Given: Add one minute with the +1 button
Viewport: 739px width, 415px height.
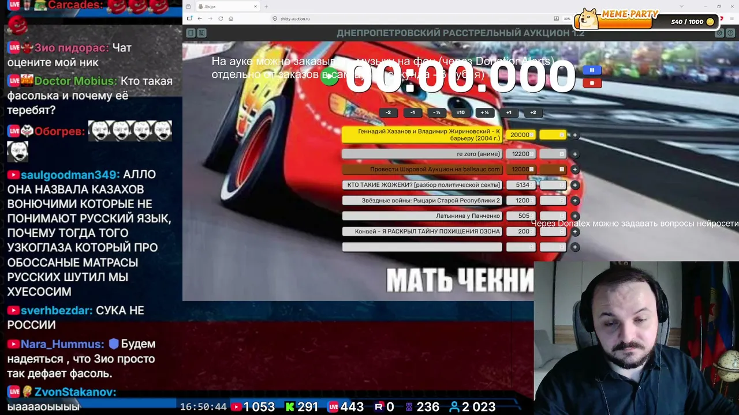Looking at the screenshot, I should pos(509,112).
